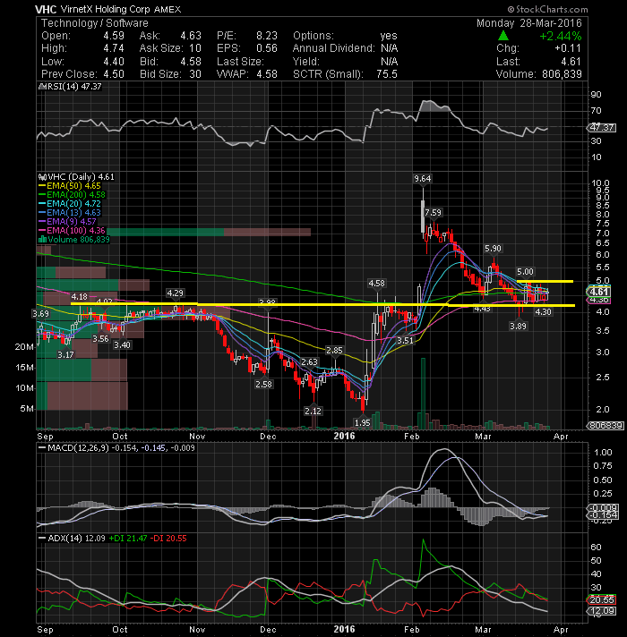Click the 3.69 September price label

40,314
